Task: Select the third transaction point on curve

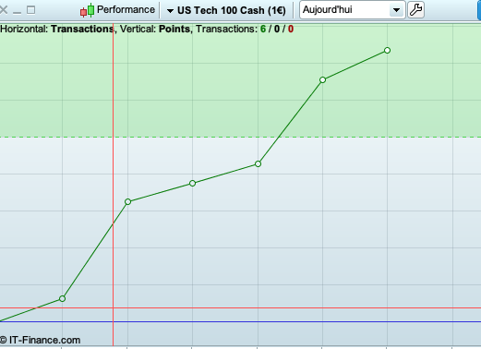Action: (192, 184)
